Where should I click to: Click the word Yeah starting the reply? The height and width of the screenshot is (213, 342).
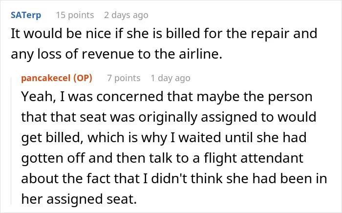tap(39, 97)
